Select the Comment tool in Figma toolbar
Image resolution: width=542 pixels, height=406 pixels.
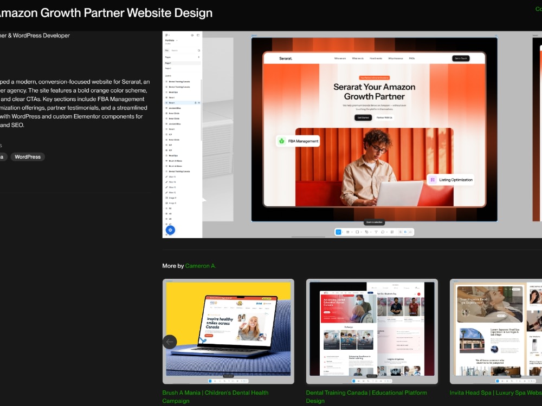pyautogui.click(x=383, y=232)
